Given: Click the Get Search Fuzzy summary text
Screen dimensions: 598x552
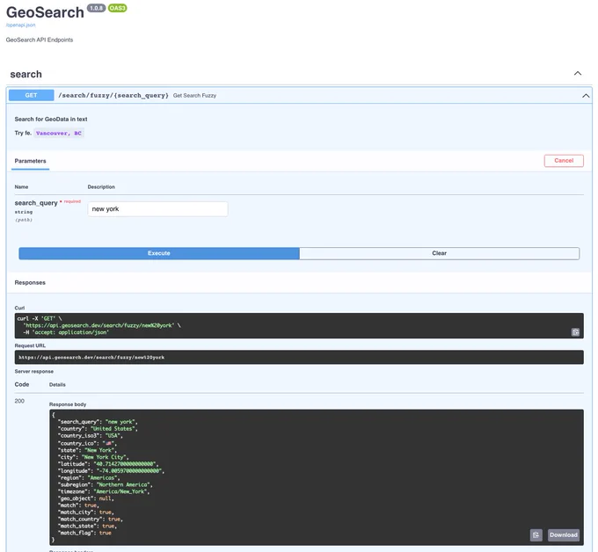Looking at the screenshot, I should click(194, 96).
